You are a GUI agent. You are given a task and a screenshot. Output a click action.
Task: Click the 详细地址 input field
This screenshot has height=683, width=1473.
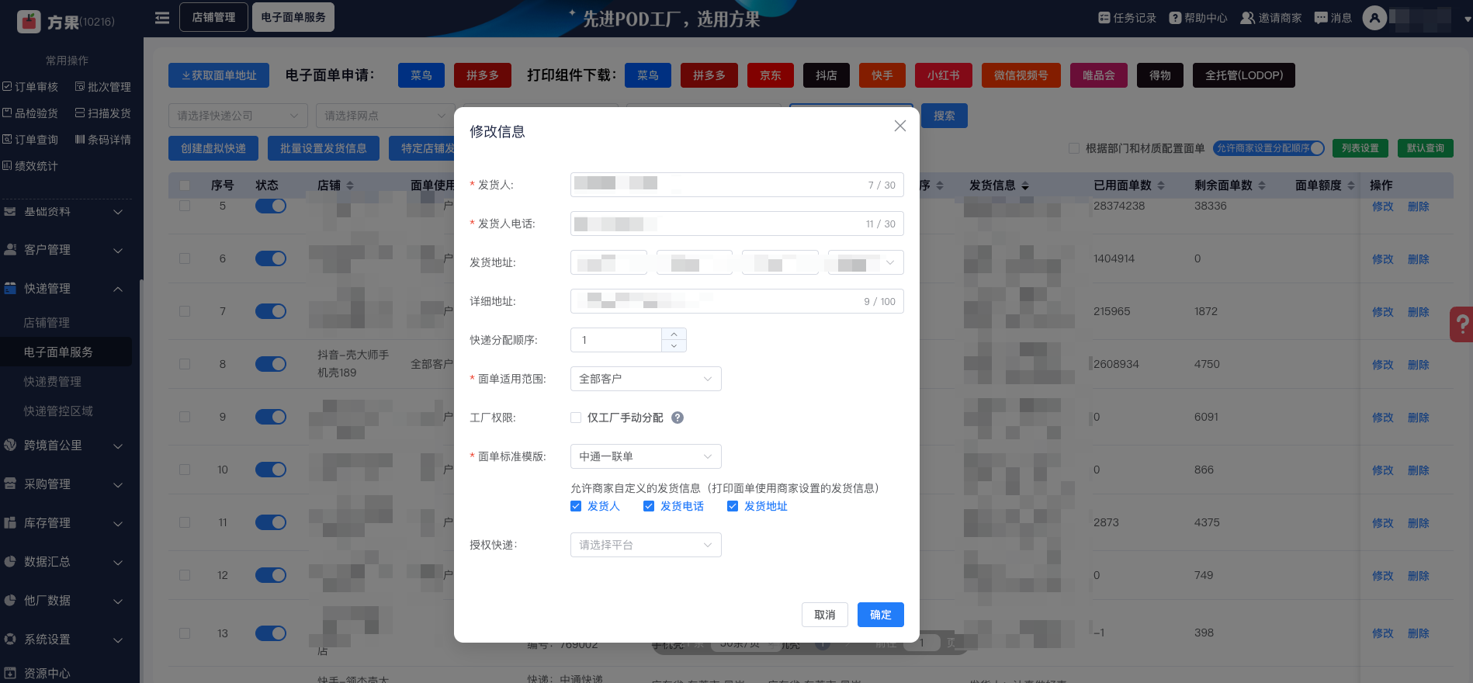coord(737,301)
